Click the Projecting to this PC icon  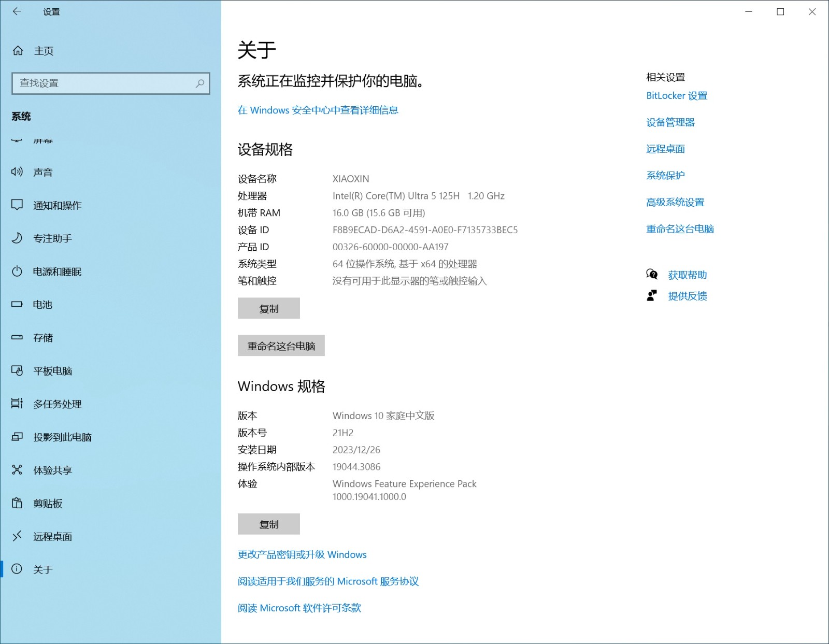click(17, 437)
